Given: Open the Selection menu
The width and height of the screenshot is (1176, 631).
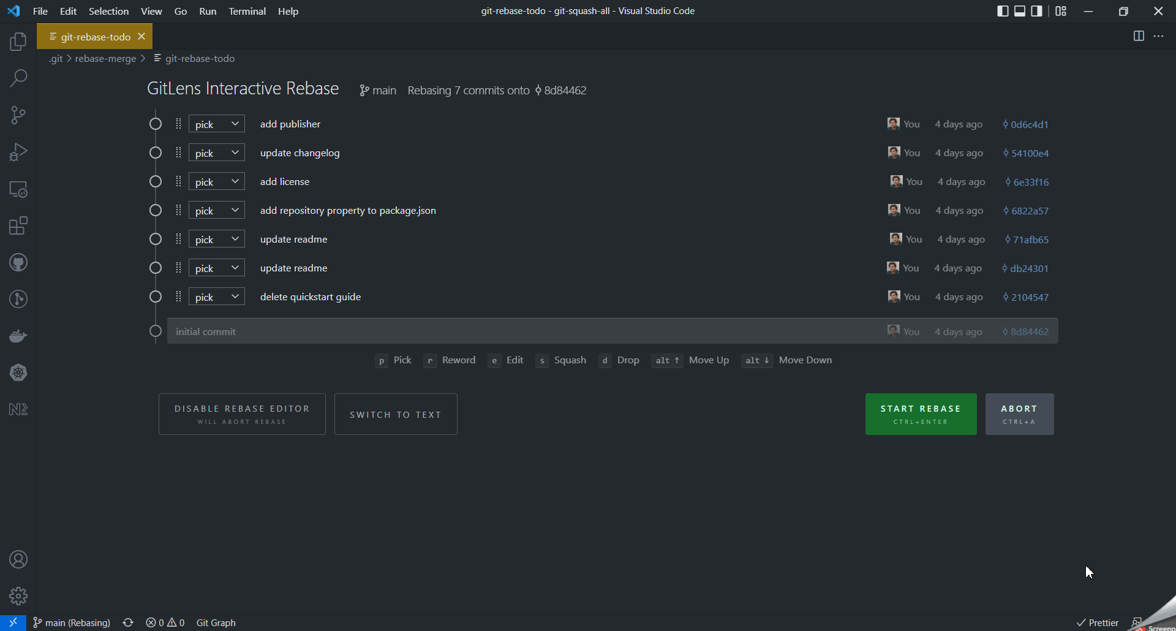Looking at the screenshot, I should point(108,11).
